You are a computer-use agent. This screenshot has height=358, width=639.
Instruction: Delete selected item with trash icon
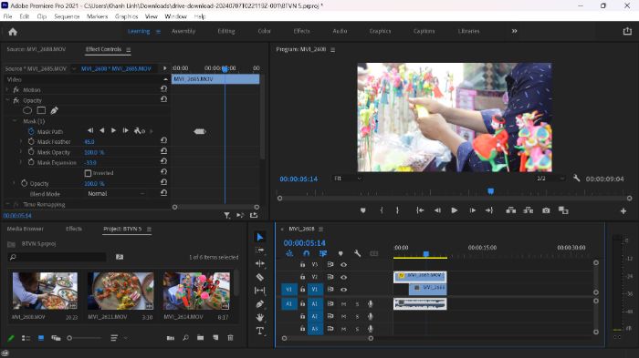[x=230, y=338]
